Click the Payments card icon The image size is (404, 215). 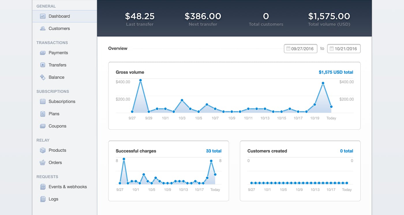click(x=42, y=52)
